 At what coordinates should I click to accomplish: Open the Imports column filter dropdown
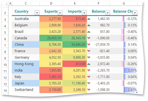[x=84, y=13]
